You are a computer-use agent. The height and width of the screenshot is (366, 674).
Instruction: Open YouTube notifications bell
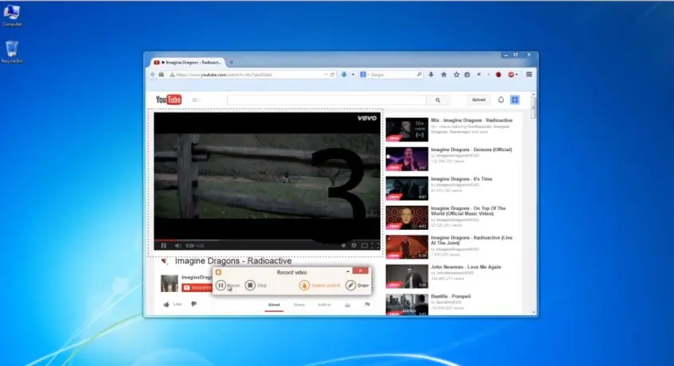click(501, 99)
